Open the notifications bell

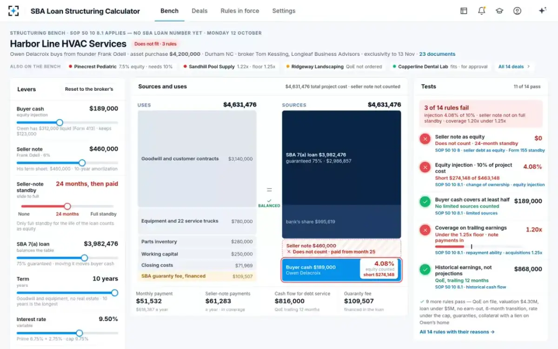click(482, 11)
